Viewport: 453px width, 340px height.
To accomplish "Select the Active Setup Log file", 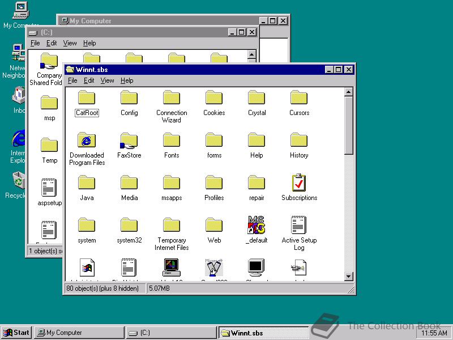I will point(299,234).
